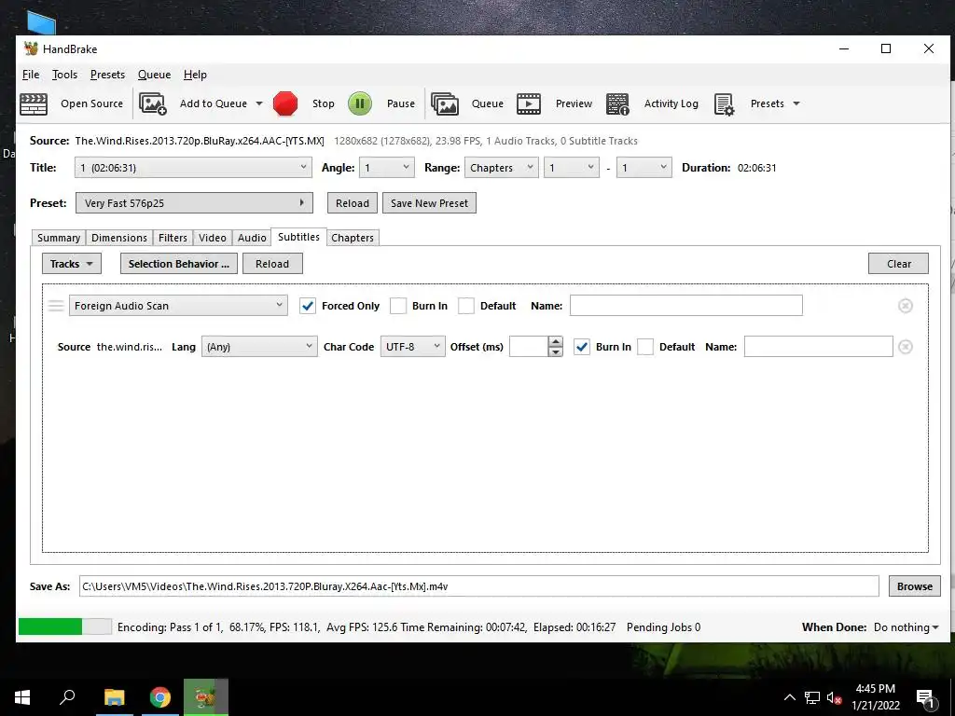The height and width of the screenshot is (716, 955).
Task: Click the network icon in system tray
Action: 812,697
